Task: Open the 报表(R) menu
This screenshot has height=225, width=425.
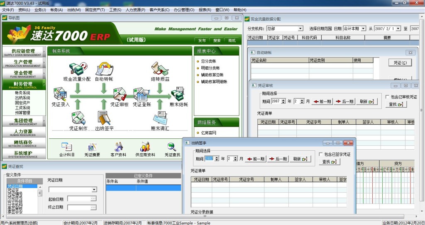Action: pos(205,10)
